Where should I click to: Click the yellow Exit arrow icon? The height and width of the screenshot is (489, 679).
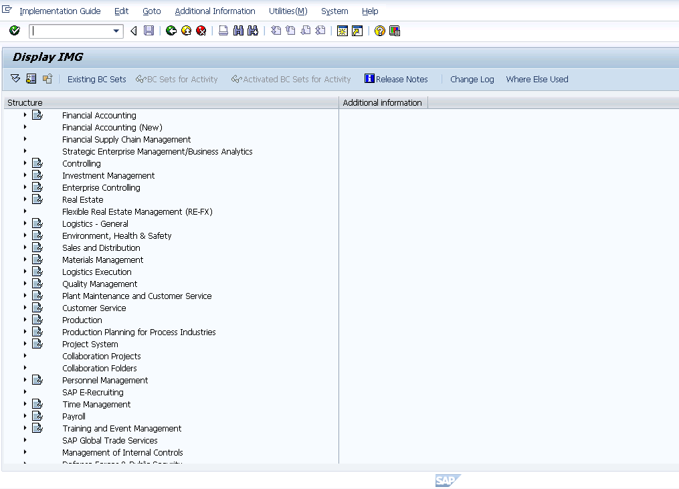click(186, 31)
